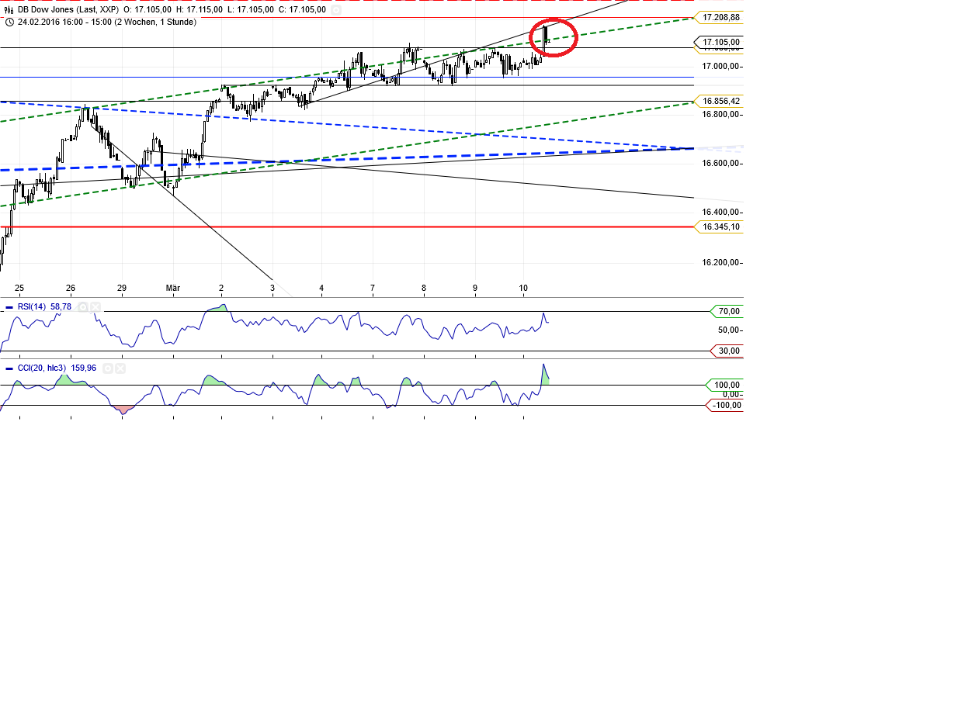
Task: Click the red 16.345,10 support level tag
Action: [x=719, y=227]
